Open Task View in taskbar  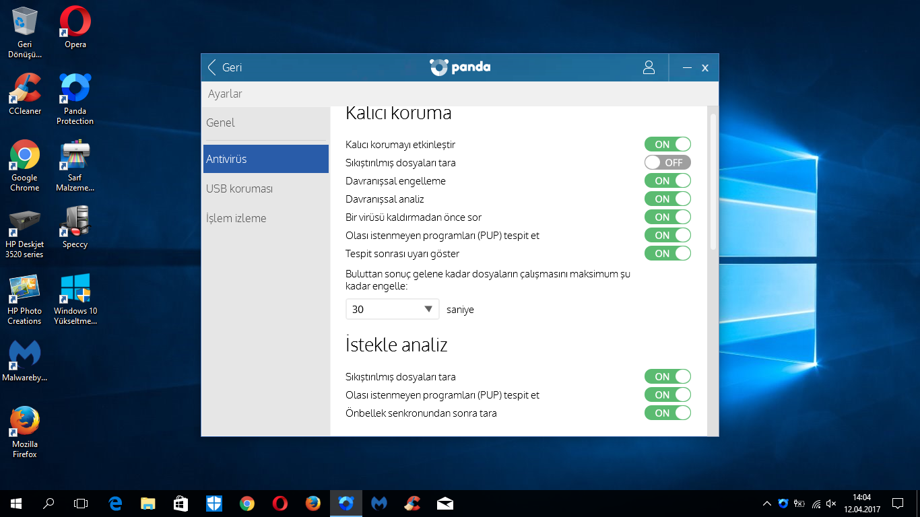click(x=81, y=503)
